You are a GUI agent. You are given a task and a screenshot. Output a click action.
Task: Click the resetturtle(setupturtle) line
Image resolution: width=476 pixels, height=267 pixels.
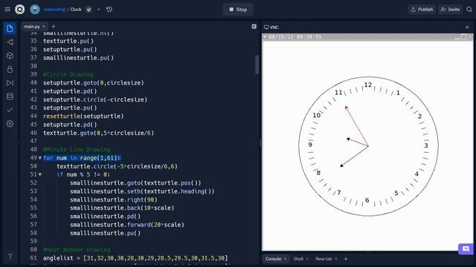click(83, 116)
